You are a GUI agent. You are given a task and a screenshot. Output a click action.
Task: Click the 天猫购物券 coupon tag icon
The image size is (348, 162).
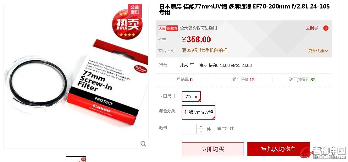(168, 28)
